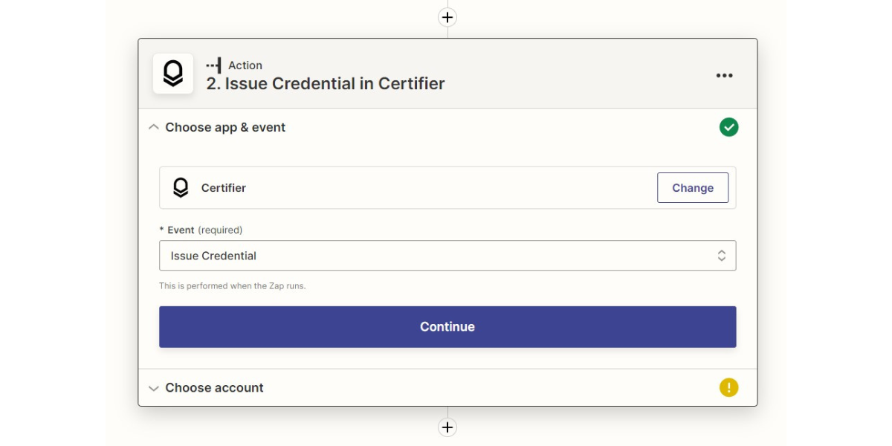
Task: Click the "Action" label in the step header
Action: pos(245,65)
